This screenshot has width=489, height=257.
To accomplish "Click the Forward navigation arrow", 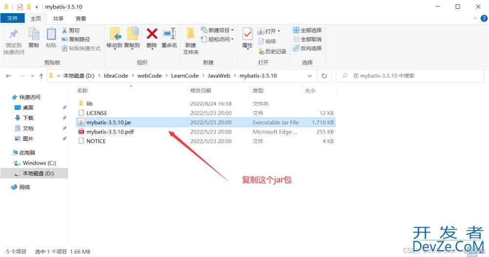I will click(x=22, y=76).
